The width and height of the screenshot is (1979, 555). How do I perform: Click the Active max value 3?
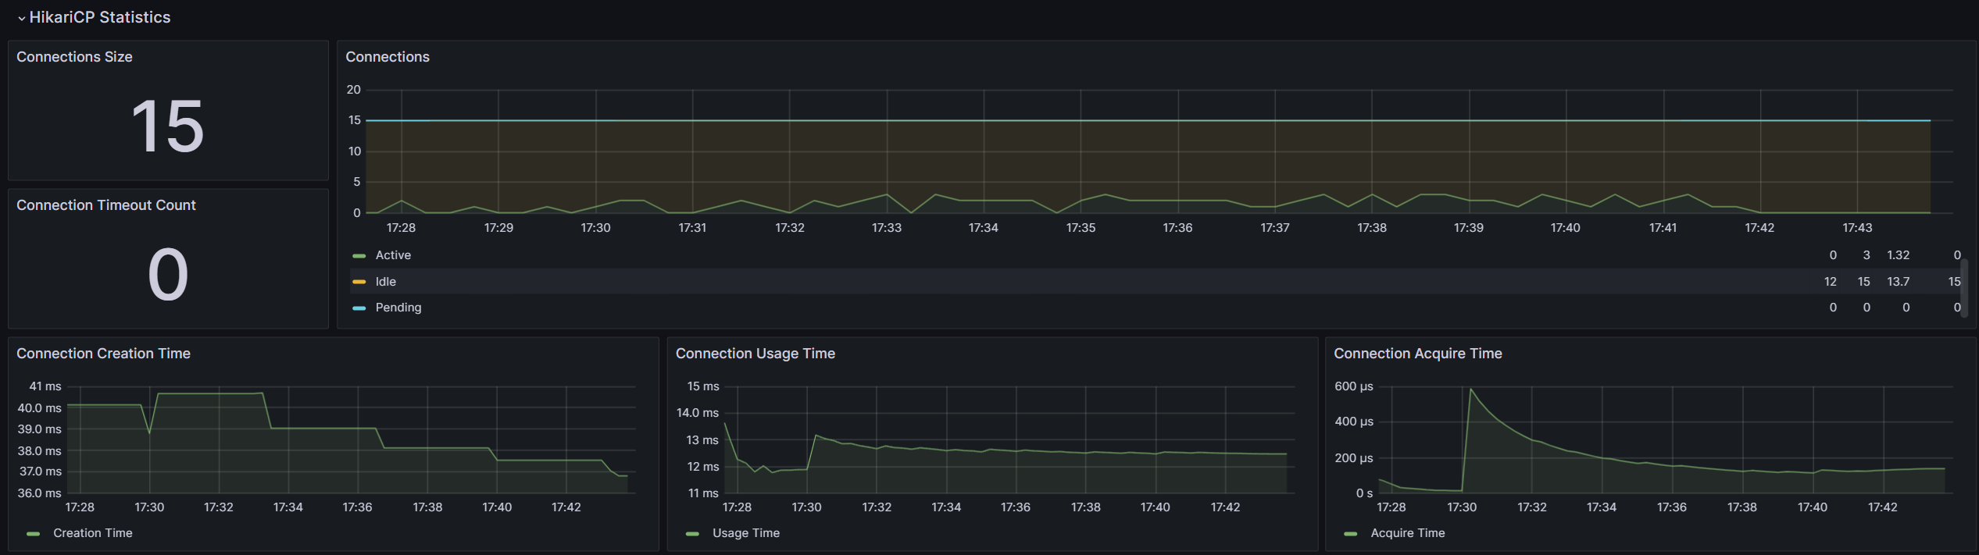coord(1866,255)
